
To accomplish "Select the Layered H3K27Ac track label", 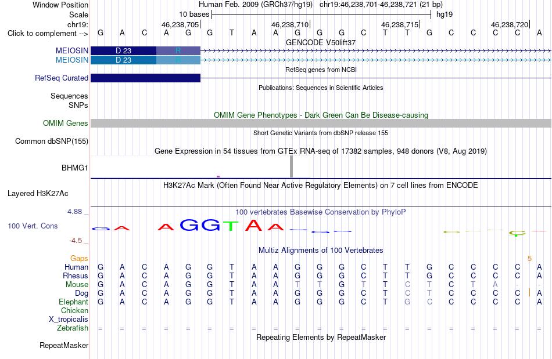I will pyautogui.click(x=38, y=194).
